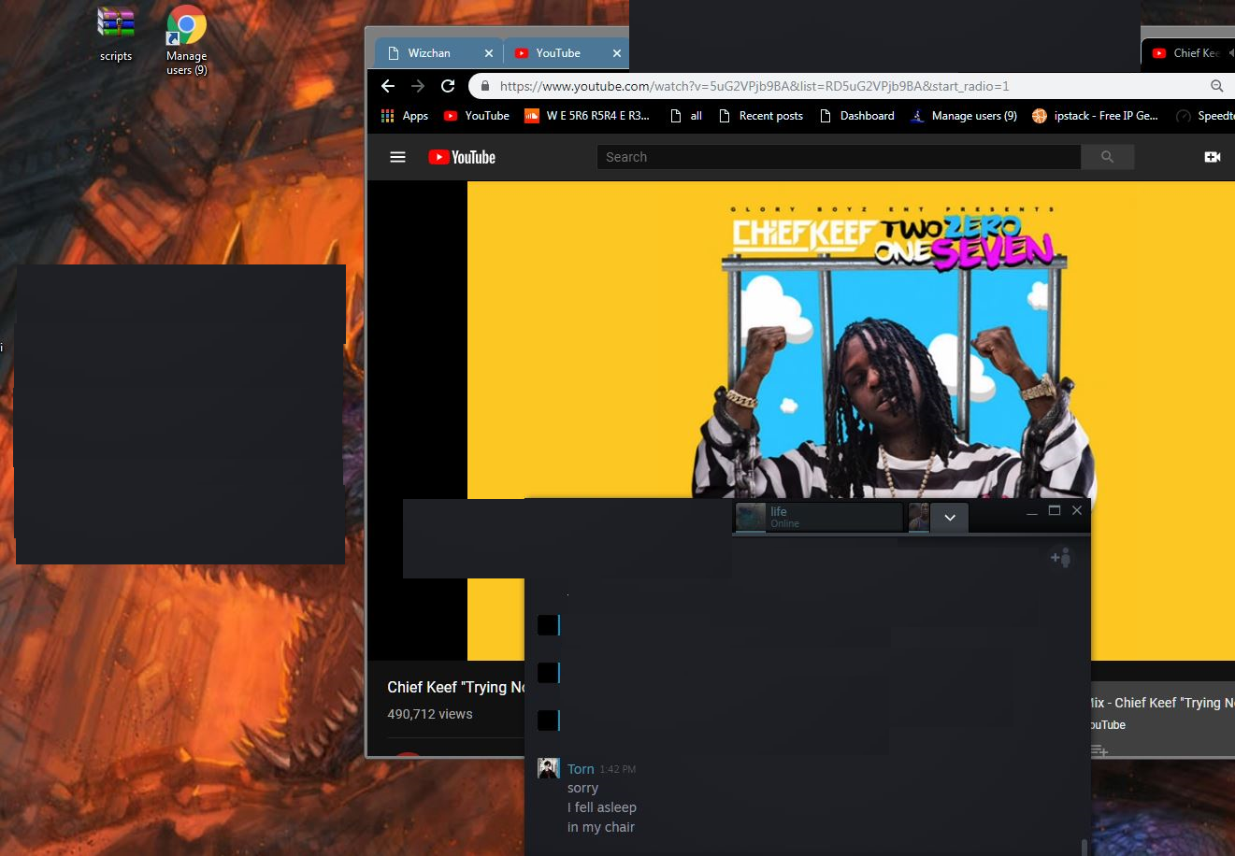Click the 490,712 views count
1235x856 pixels.
tap(430, 714)
